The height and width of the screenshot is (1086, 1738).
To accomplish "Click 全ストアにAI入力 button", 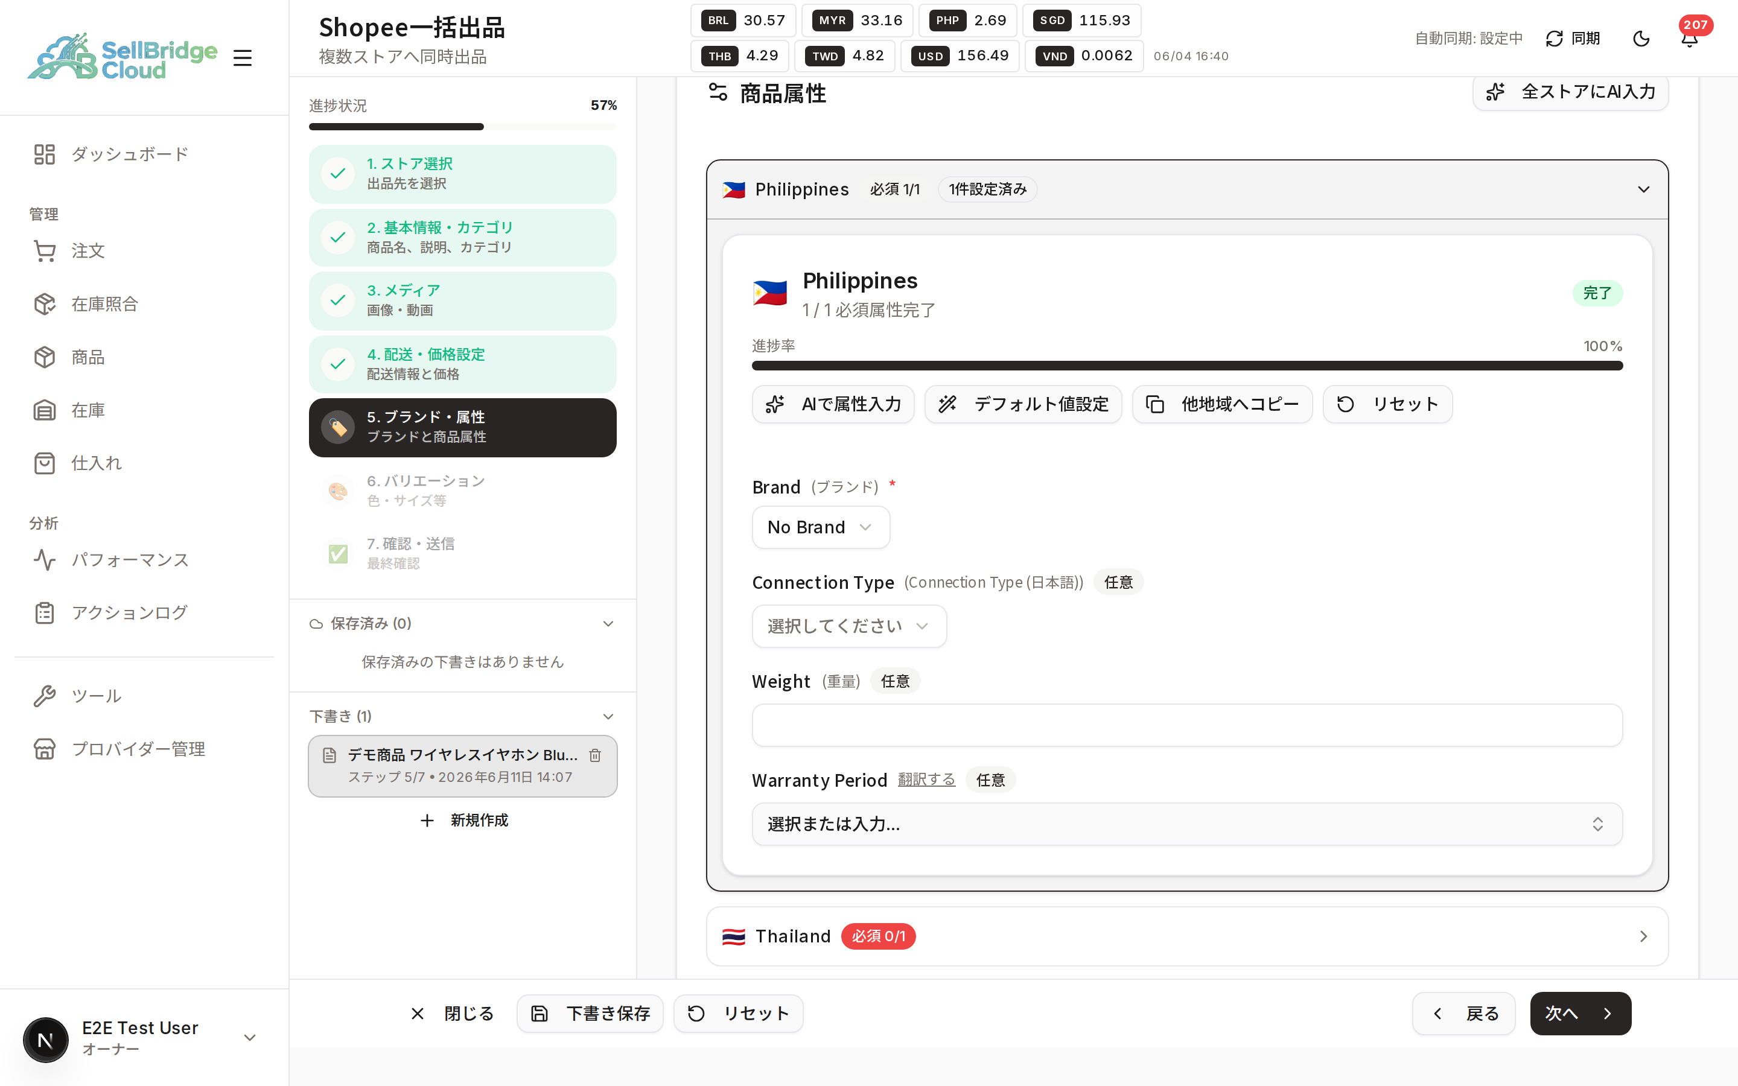I will click(x=1570, y=92).
